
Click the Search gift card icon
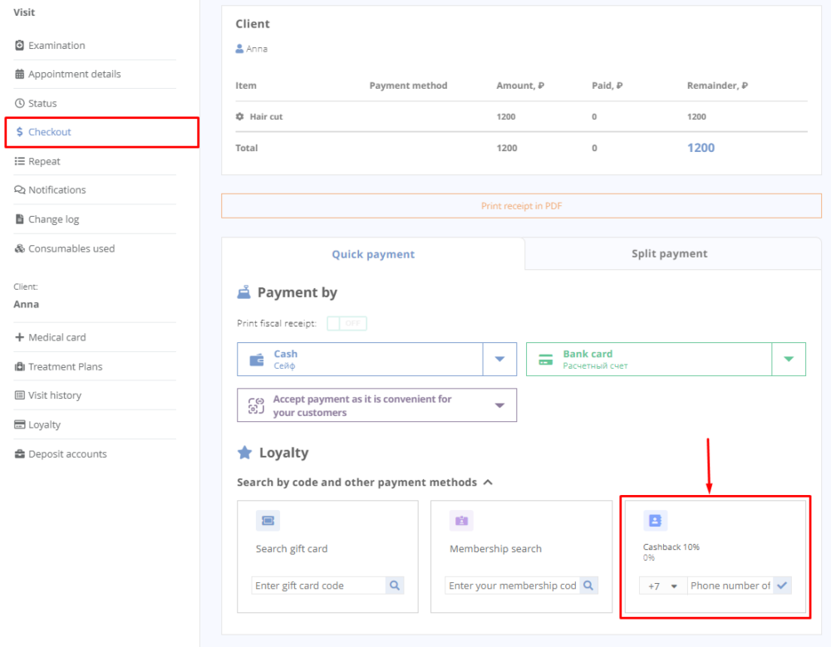click(268, 521)
